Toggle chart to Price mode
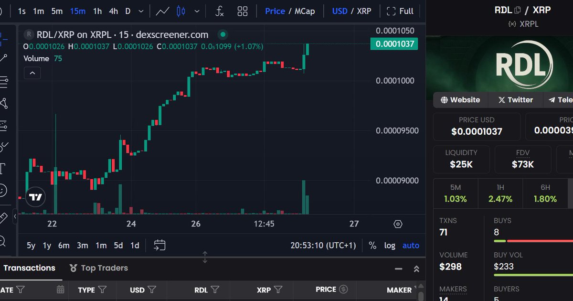The height and width of the screenshot is (301, 573). [x=275, y=11]
